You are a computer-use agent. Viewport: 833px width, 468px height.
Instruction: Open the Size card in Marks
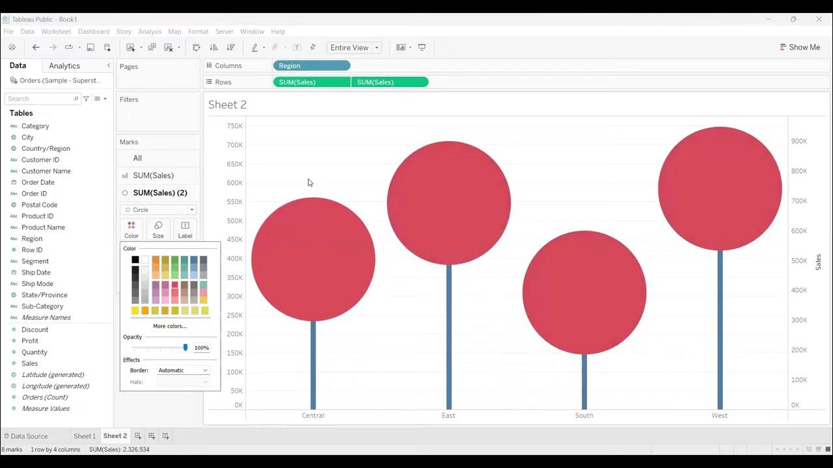[x=158, y=229]
